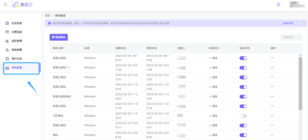Image resolution: width=308 pixels, height=140 pixels.
Task: Click the 企业信息 sidebar icon
Action: pos(7,23)
